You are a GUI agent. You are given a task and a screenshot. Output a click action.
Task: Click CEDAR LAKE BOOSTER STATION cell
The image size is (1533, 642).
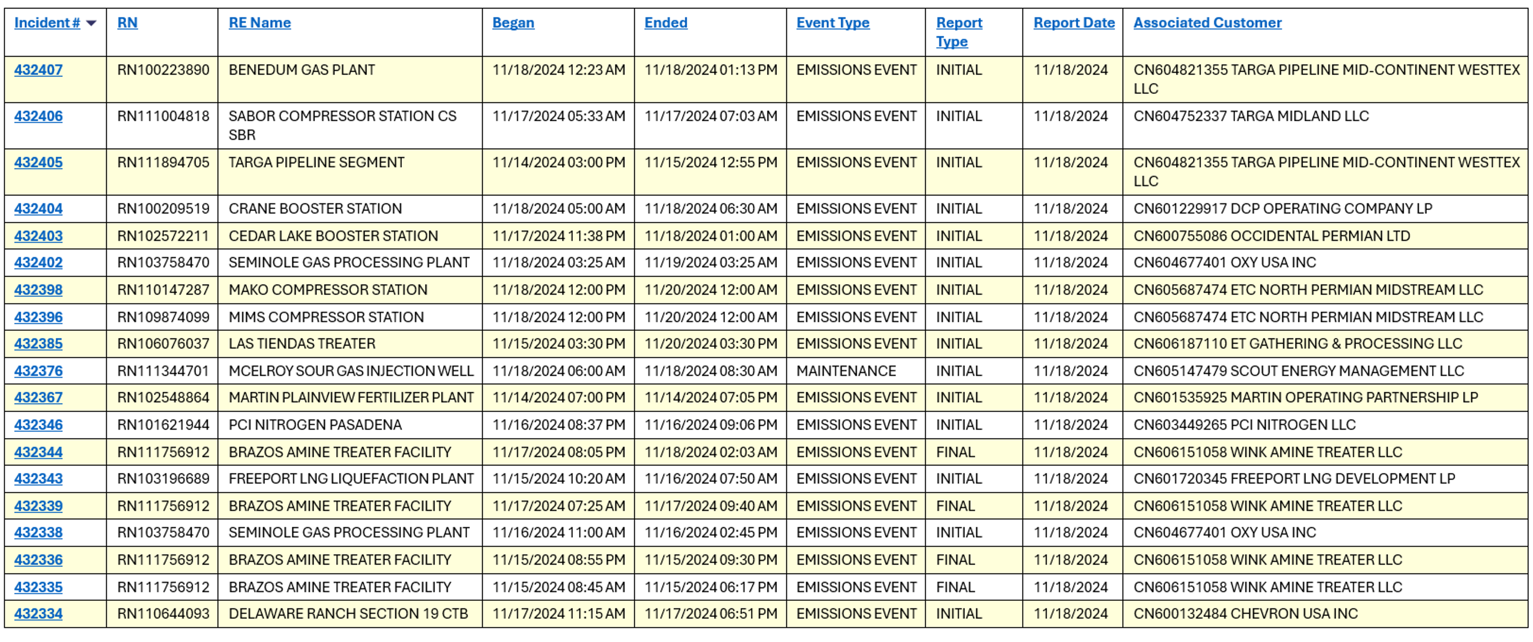[x=350, y=236]
